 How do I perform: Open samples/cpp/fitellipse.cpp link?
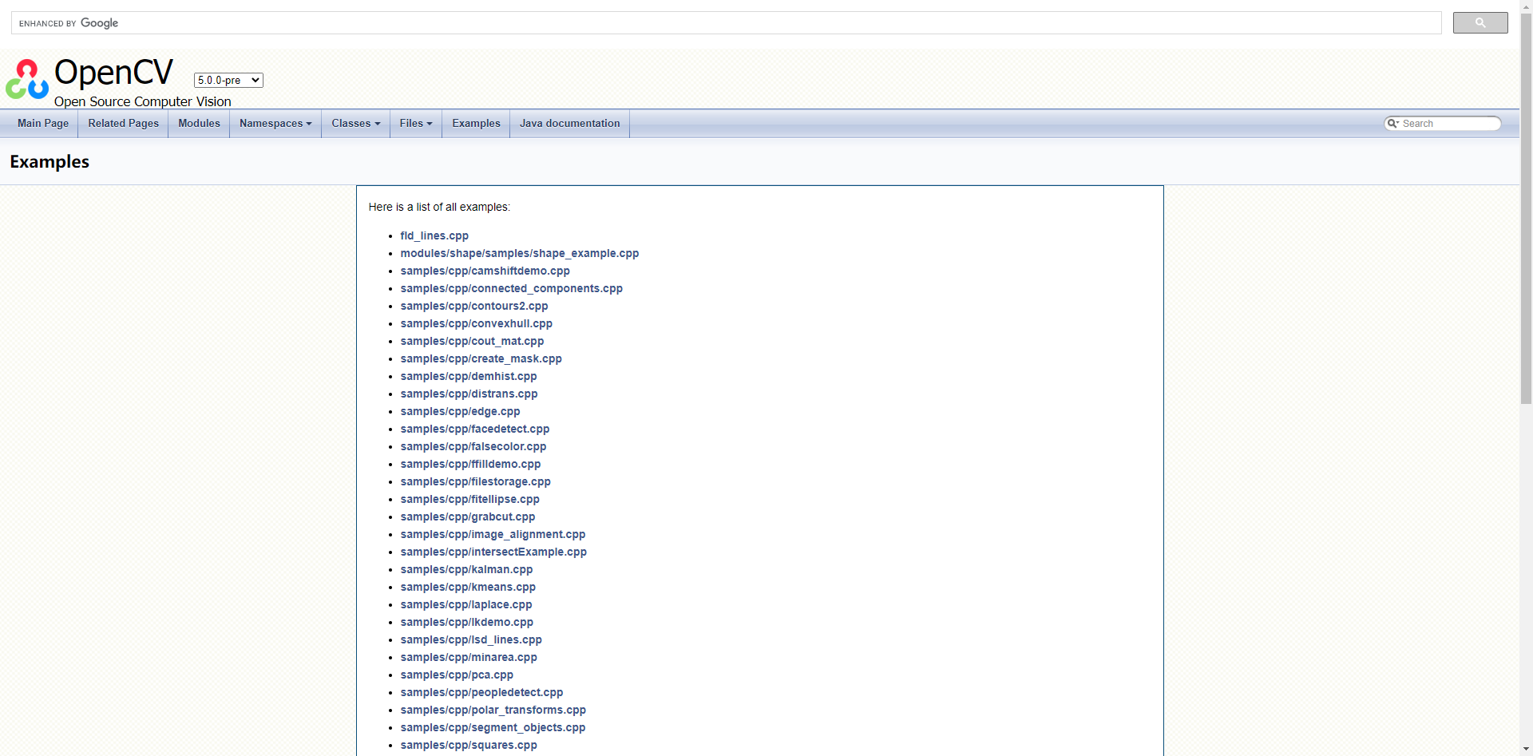click(470, 500)
